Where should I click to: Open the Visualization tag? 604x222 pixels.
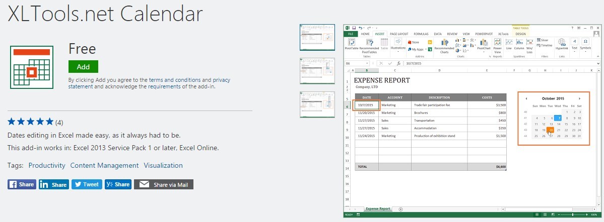(163, 166)
